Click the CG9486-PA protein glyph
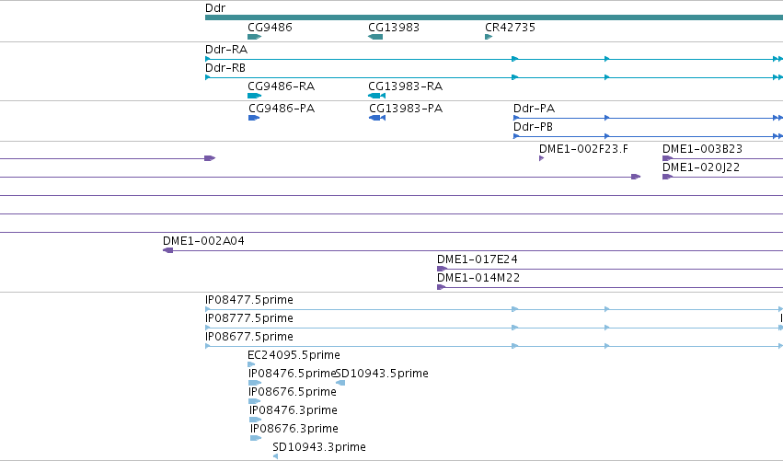The width and height of the screenshot is (783, 461). 254,118
